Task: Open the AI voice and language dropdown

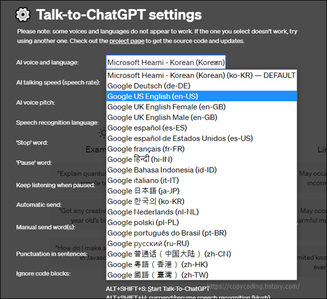Action: (x=166, y=62)
